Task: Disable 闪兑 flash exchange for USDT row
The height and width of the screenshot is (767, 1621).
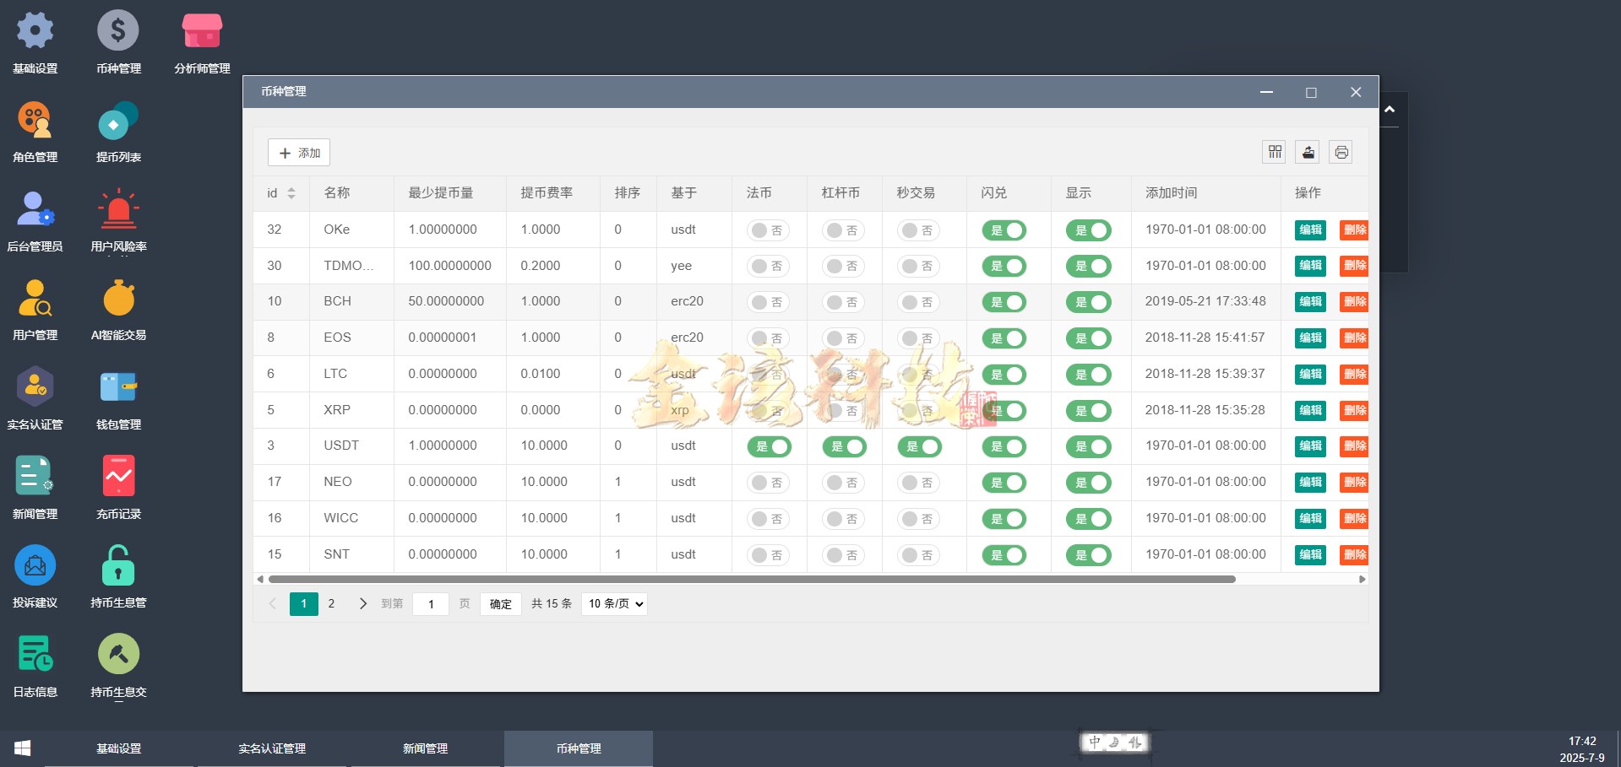Action: click(1004, 446)
